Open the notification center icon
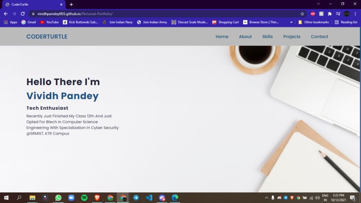 [x=352, y=198]
